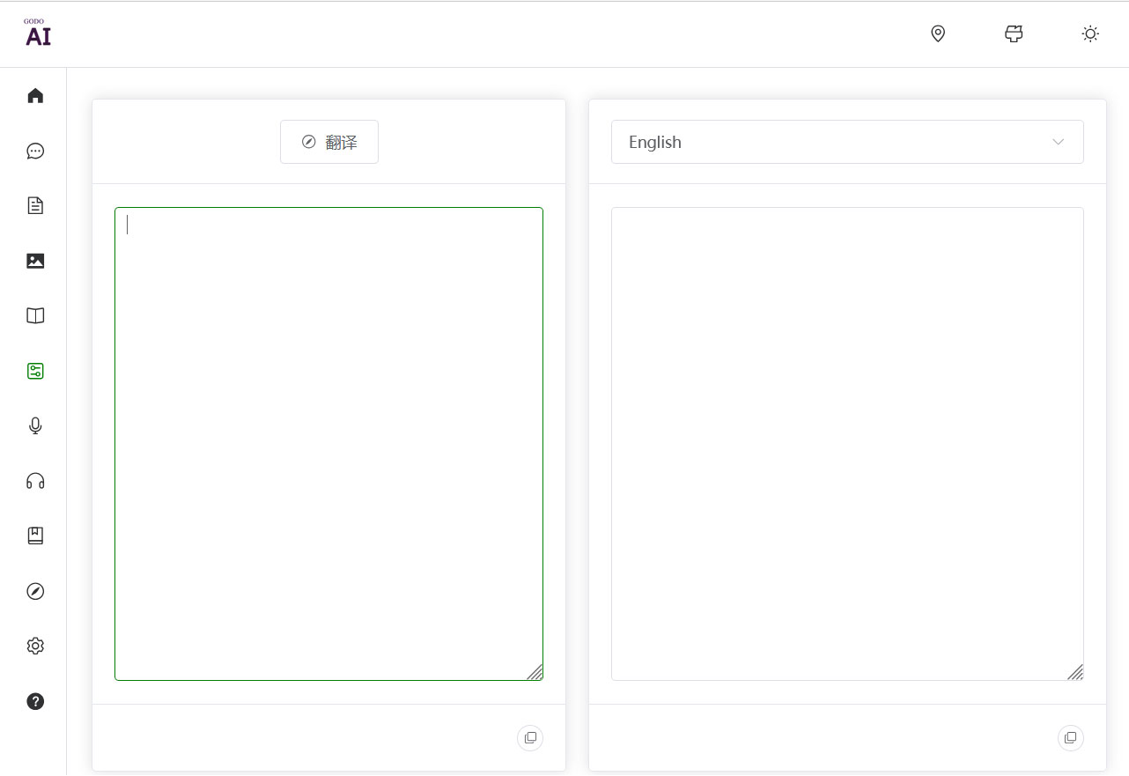1129x776 pixels.
Task: Click the chevron arrow in language selector
Action: coord(1059,142)
